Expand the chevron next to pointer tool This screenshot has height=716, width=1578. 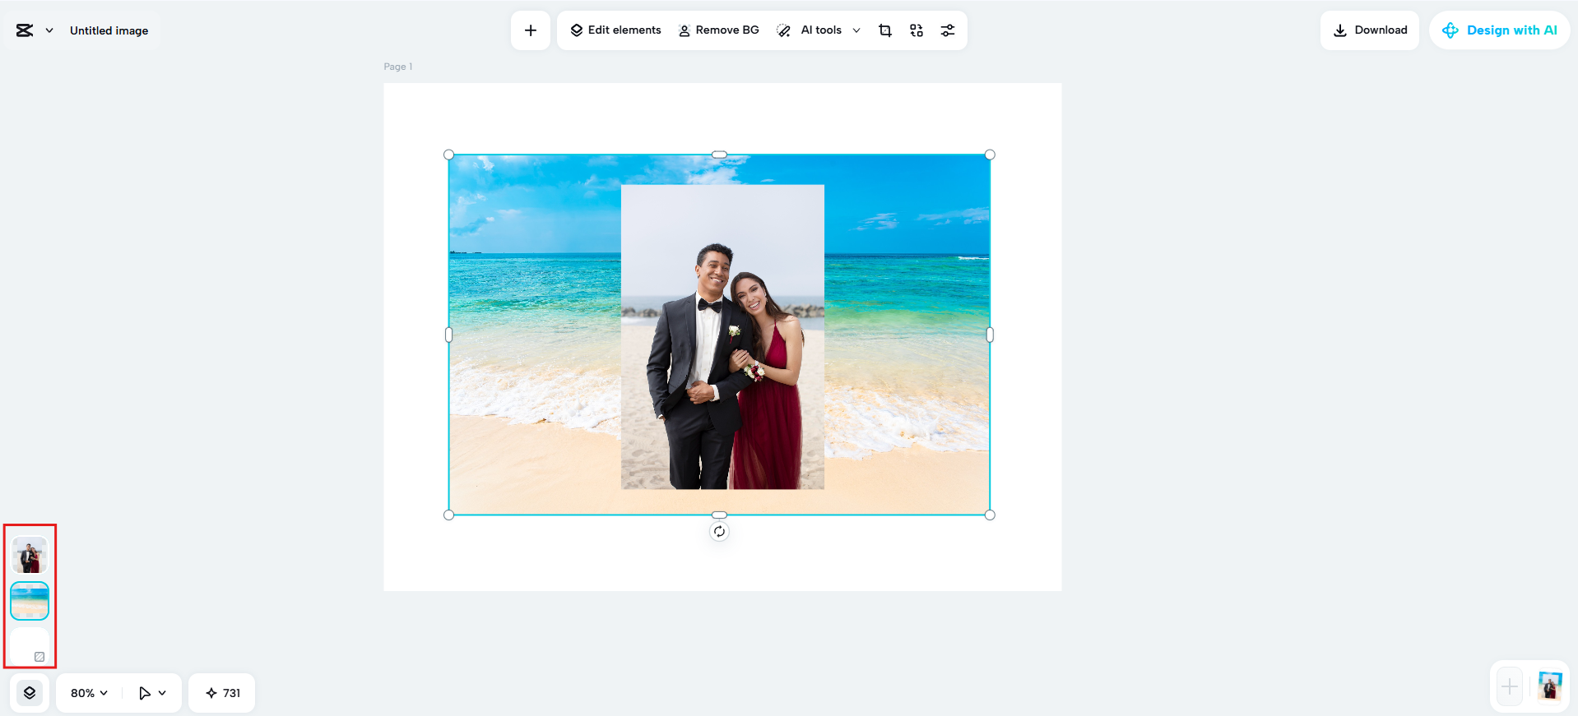click(x=162, y=693)
